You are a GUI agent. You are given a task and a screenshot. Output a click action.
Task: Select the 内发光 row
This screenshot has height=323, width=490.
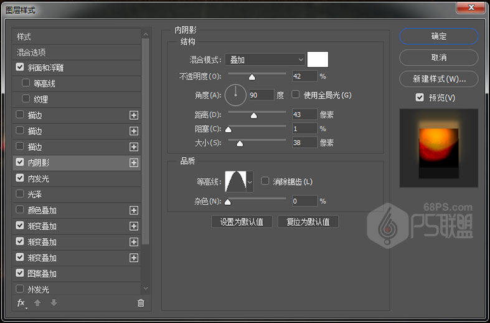click(x=77, y=179)
